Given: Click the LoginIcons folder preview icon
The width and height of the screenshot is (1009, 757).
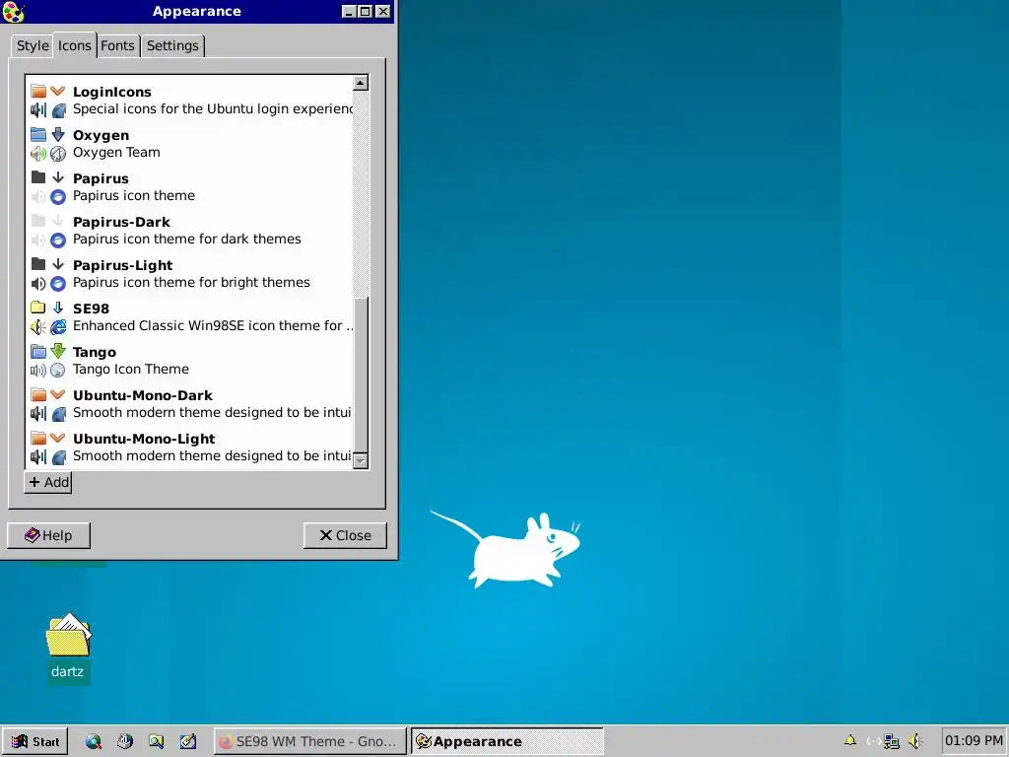Looking at the screenshot, I should pyautogui.click(x=38, y=92).
